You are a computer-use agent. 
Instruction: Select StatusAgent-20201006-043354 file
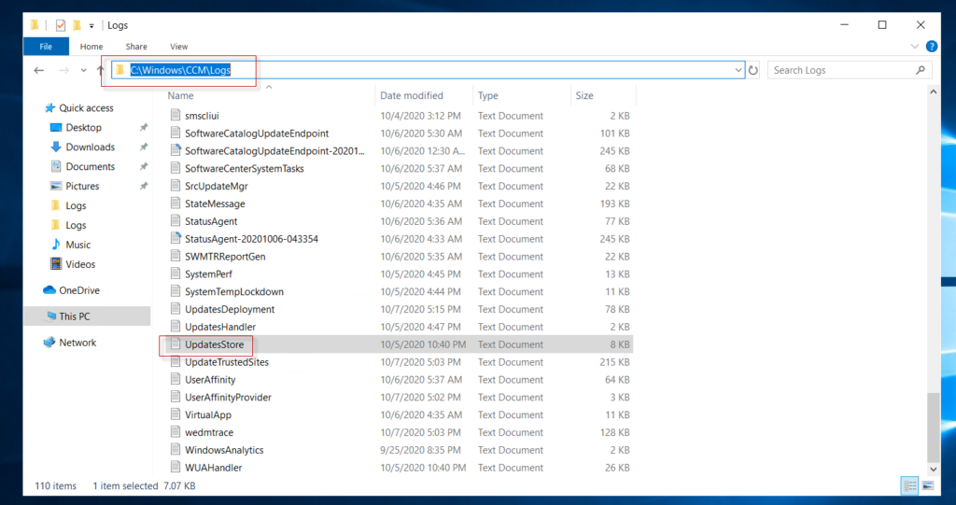252,239
